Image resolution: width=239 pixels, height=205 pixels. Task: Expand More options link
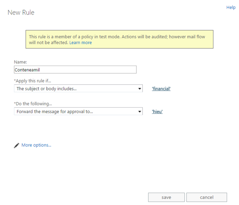click(36, 145)
